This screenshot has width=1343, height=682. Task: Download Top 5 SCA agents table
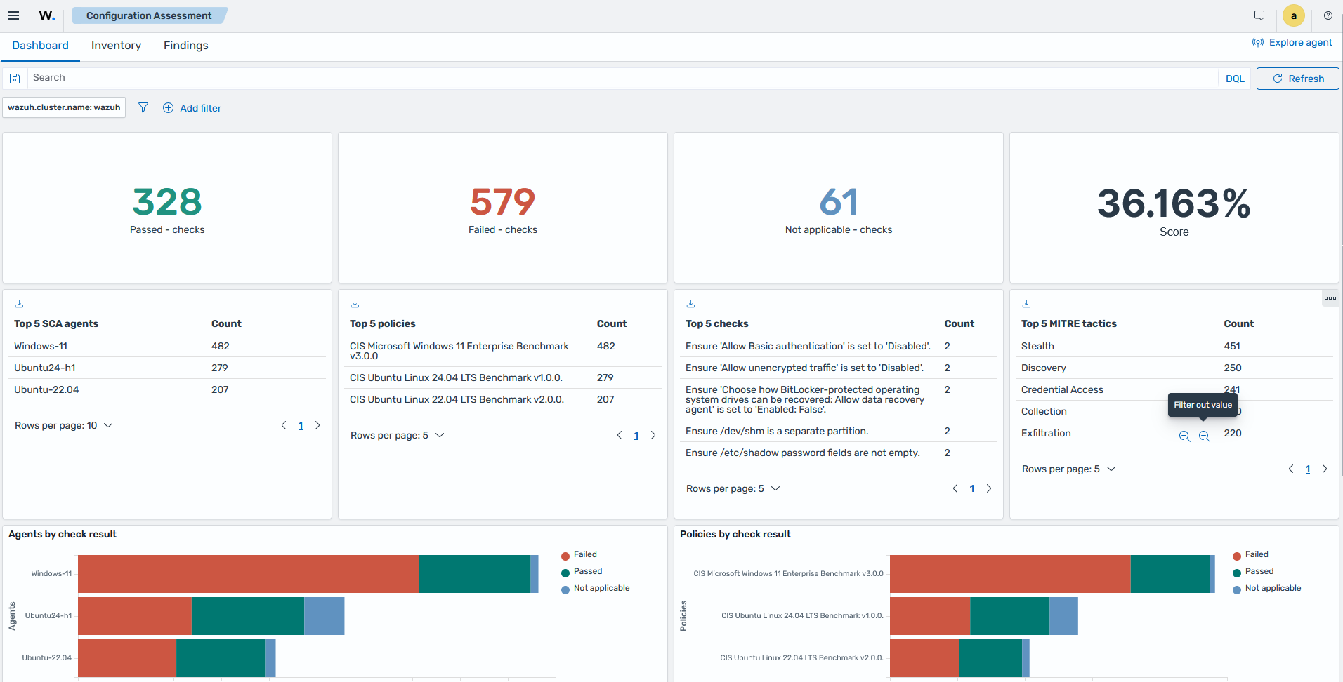click(x=20, y=304)
